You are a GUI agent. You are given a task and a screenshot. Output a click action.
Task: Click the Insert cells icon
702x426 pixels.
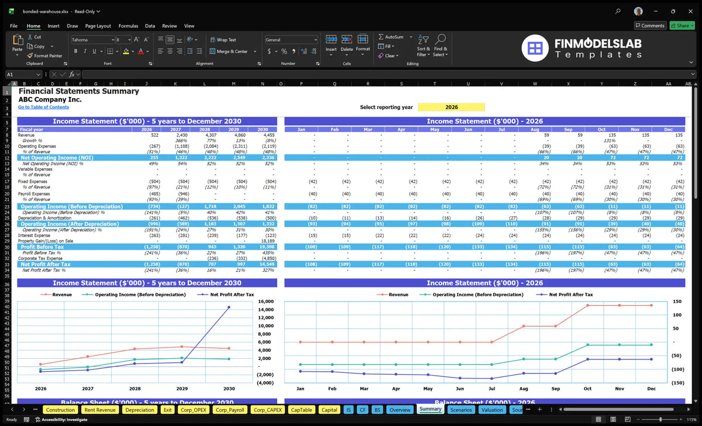tap(331, 39)
